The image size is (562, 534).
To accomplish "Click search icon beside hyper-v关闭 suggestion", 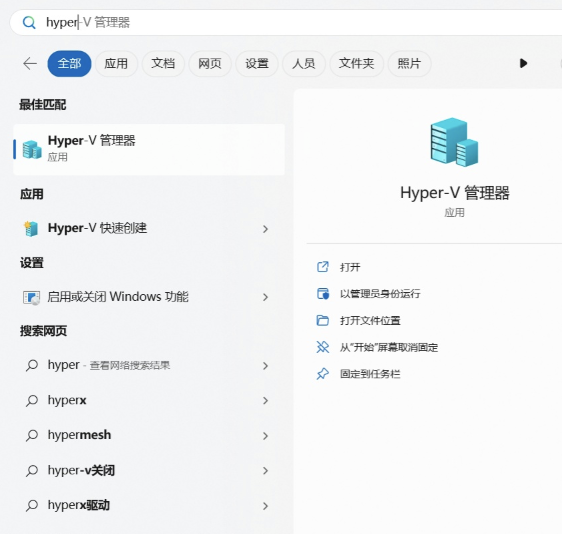I will click(x=32, y=471).
